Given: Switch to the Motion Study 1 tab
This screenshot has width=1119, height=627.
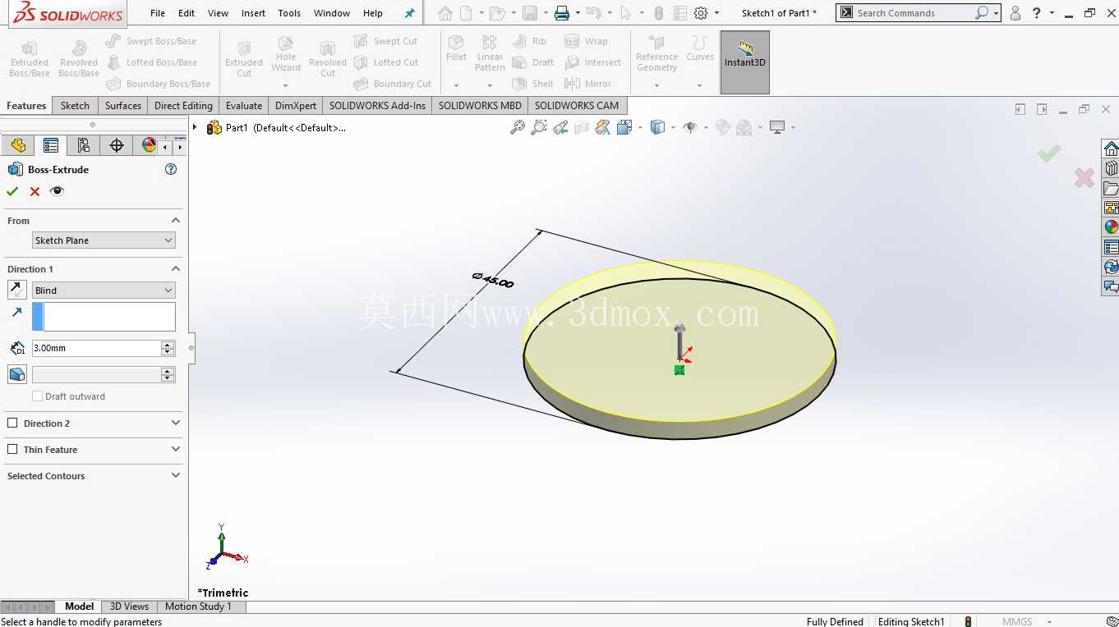Looking at the screenshot, I should coord(198,606).
